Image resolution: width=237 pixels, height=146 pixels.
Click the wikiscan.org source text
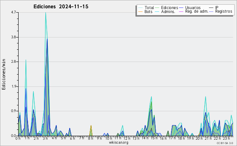coord(118,142)
